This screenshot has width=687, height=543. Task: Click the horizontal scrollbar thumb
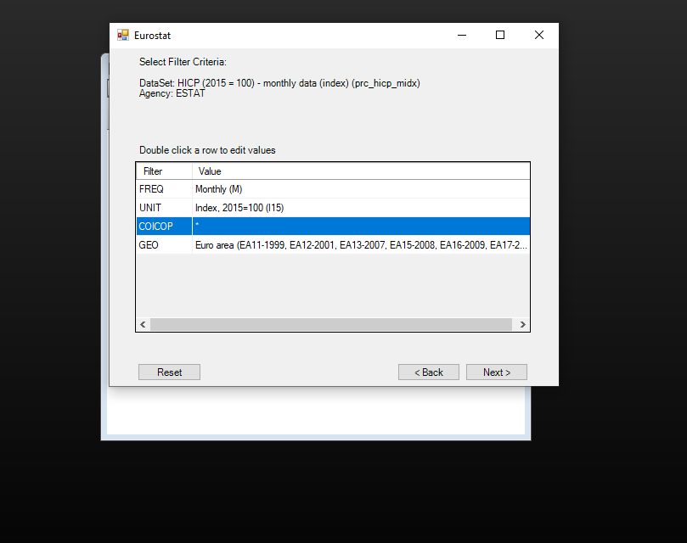click(331, 324)
